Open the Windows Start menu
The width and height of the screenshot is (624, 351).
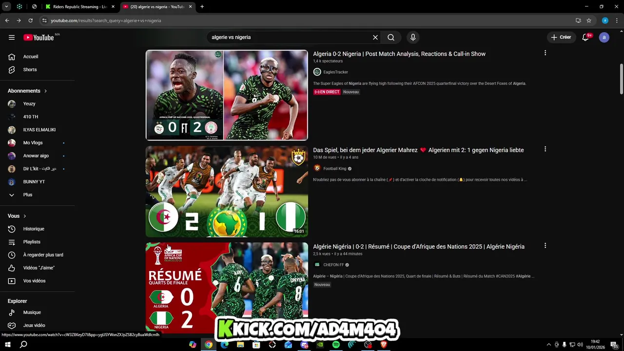click(8, 345)
